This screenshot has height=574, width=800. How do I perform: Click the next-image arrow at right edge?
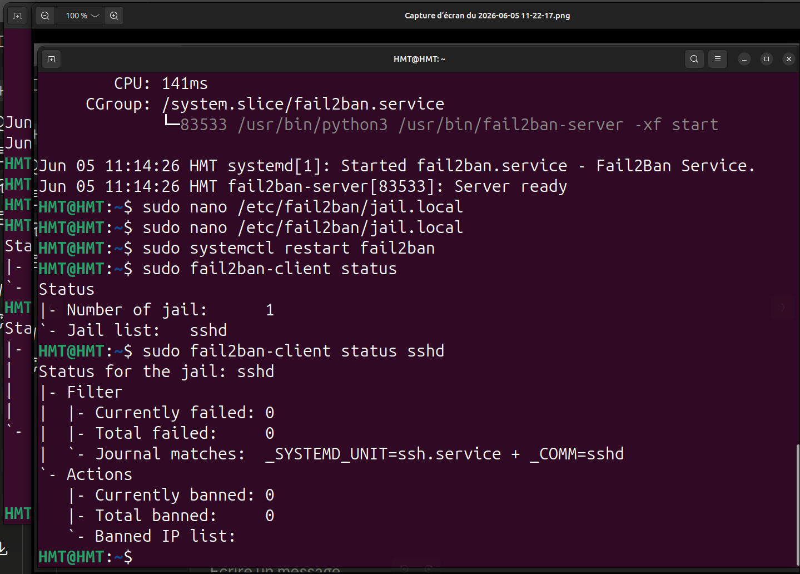tap(783, 308)
